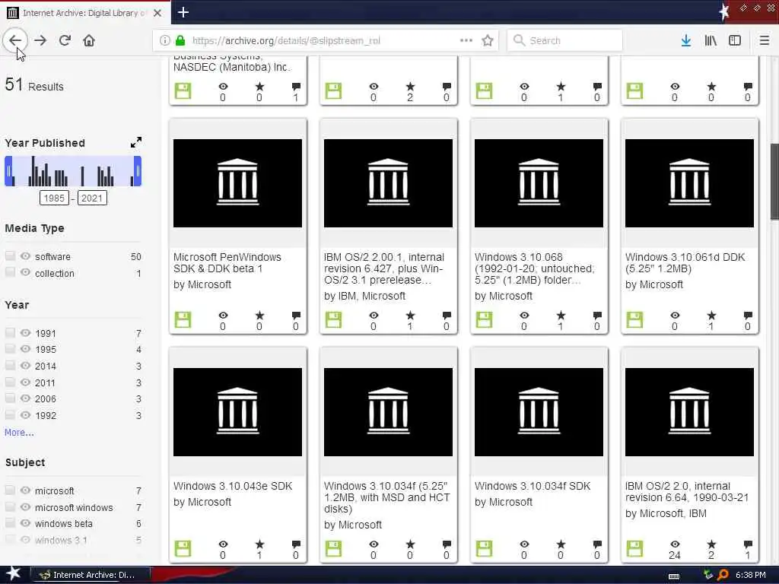
Task: Click favorites star on IBM OS/2 2.0 6.64 card
Action: pos(711,544)
